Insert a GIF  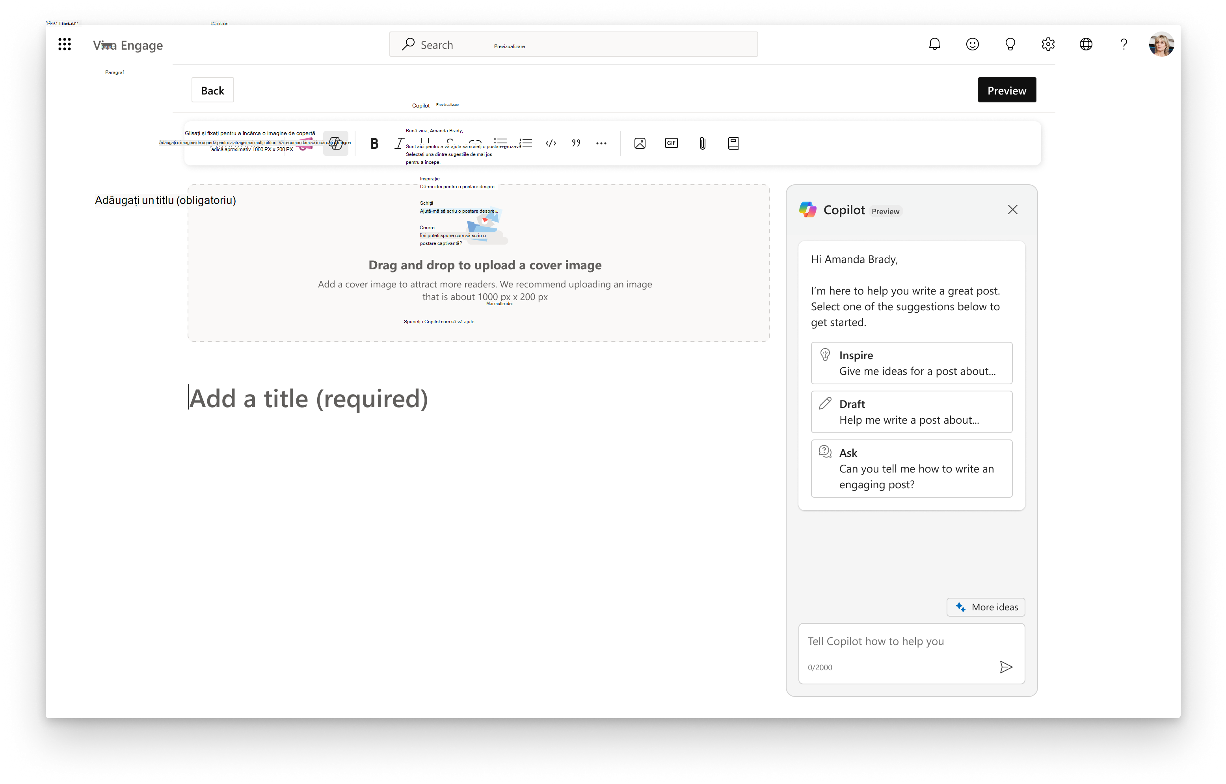671,143
